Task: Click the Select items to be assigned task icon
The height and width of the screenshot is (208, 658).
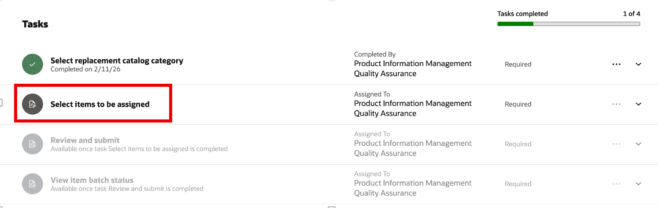Action: (33, 104)
